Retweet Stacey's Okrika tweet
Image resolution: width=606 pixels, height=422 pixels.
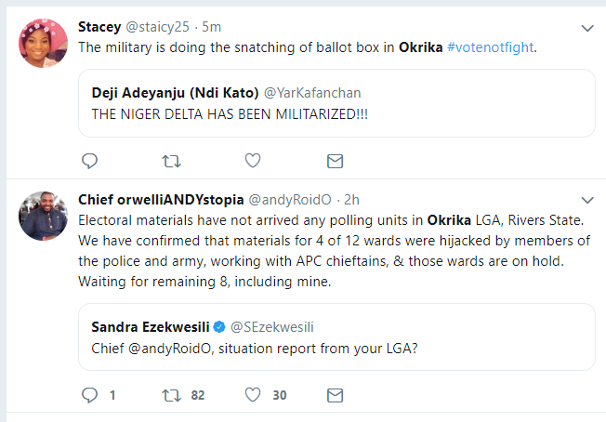pos(171,161)
